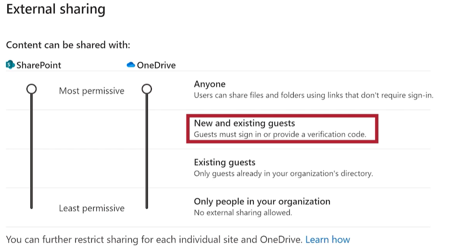The image size is (453, 250).
Task: Click "Only guests already in your organization's directory" text
Action: point(283,173)
